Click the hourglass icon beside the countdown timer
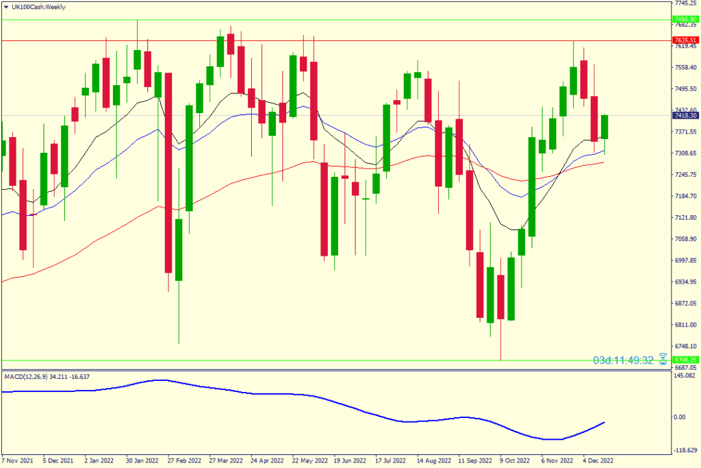This screenshot has height=468, width=701. [x=663, y=360]
